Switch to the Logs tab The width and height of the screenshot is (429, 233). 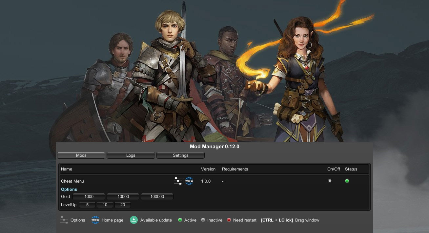pos(131,155)
